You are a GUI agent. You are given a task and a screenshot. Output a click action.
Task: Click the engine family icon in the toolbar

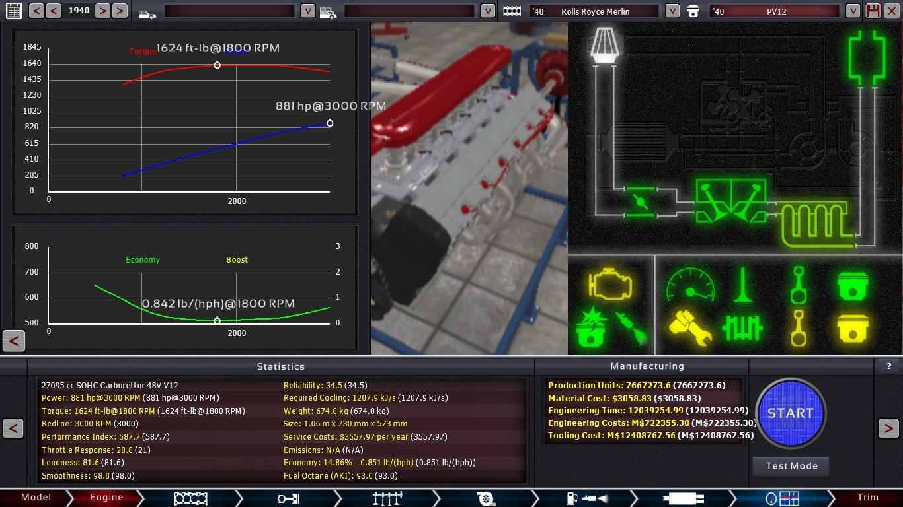pyautogui.click(x=512, y=11)
